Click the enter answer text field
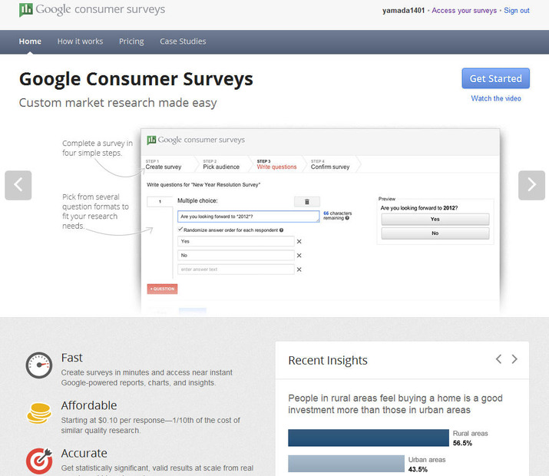The width and height of the screenshot is (549, 476). pyautogui.click(x=236, y=269)
